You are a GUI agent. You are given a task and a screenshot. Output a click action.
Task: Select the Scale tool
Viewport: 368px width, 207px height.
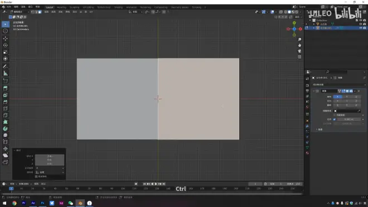(x=6, y=52)
